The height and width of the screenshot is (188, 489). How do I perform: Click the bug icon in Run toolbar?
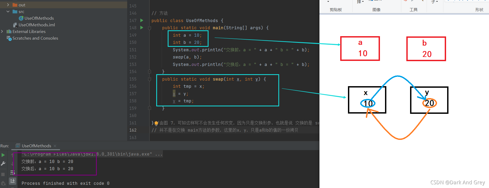pos(3,183)
